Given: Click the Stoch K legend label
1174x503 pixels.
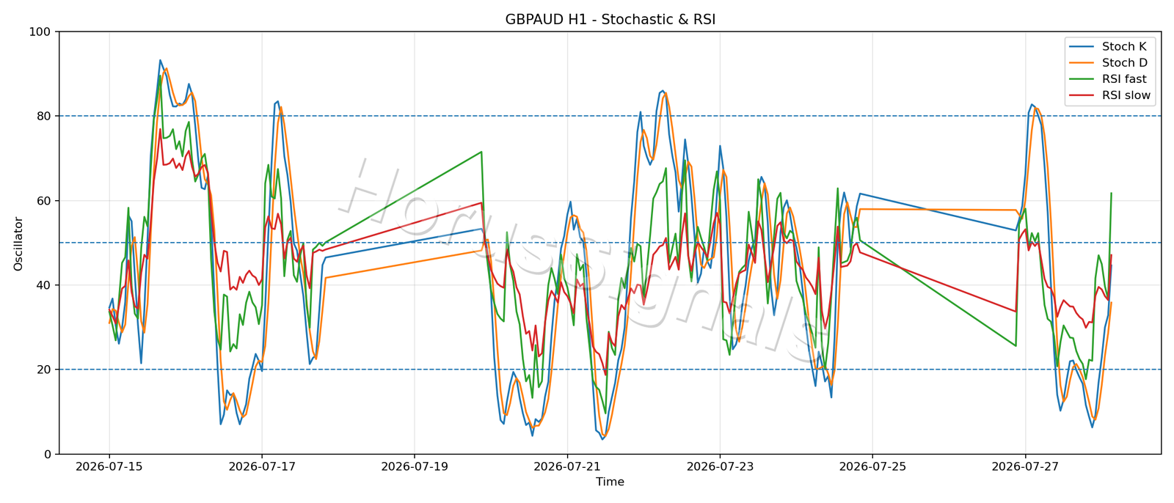Looking at the screenshot, I should coord(1124,46).
